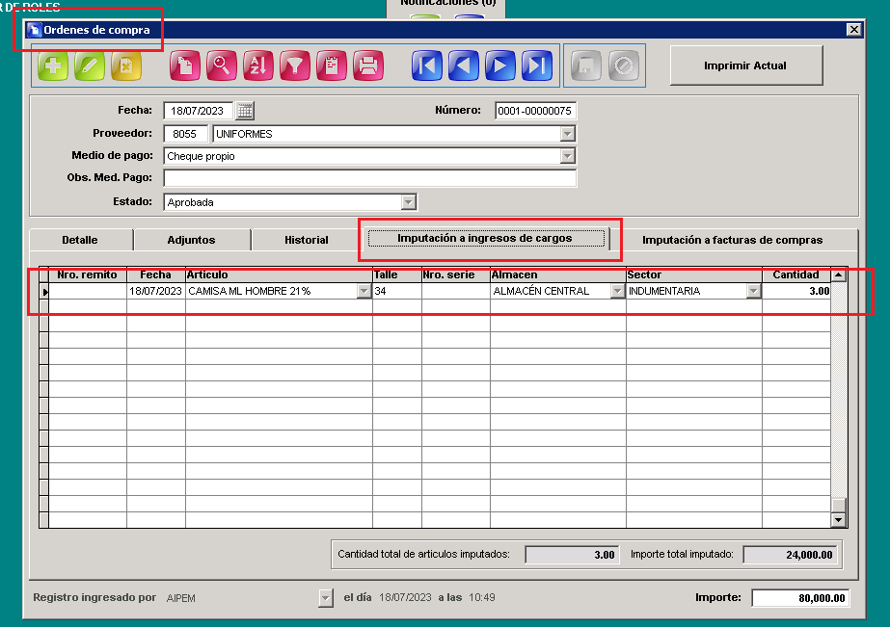
Task: Open the Registro ingresado por dropdown
Action: [325, 597]
